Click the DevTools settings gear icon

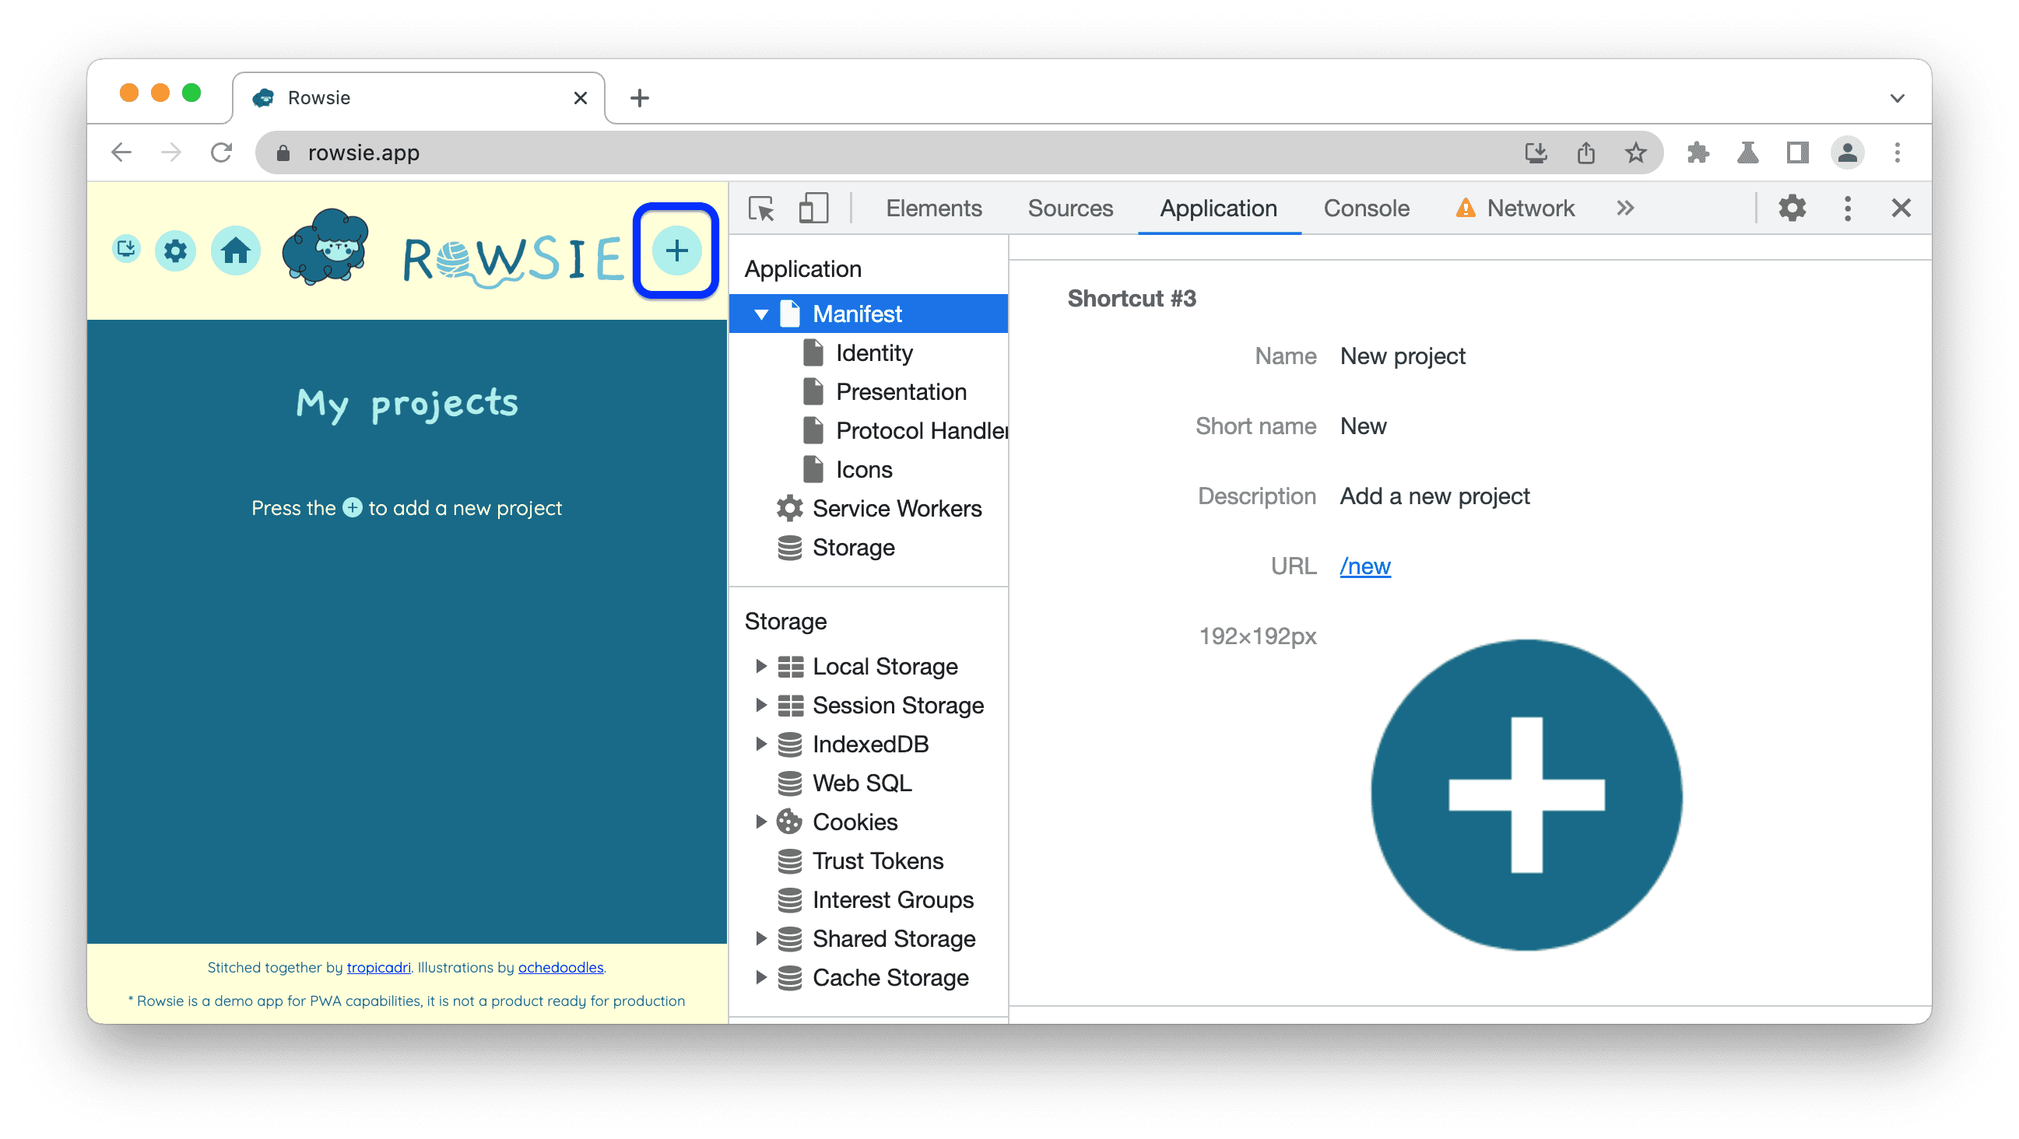point(1794,208)
